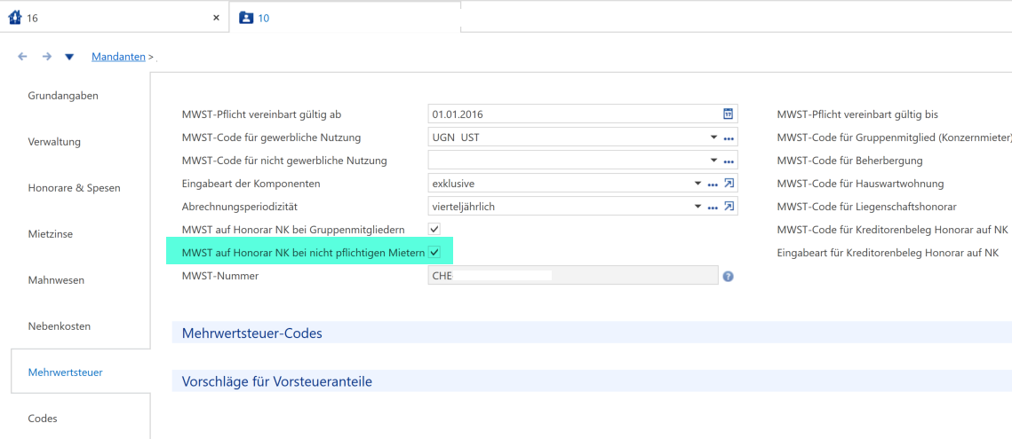Open link arrow icon for Eingabeart der Komponenten
Screen dimensions: 1012x439
729,184
